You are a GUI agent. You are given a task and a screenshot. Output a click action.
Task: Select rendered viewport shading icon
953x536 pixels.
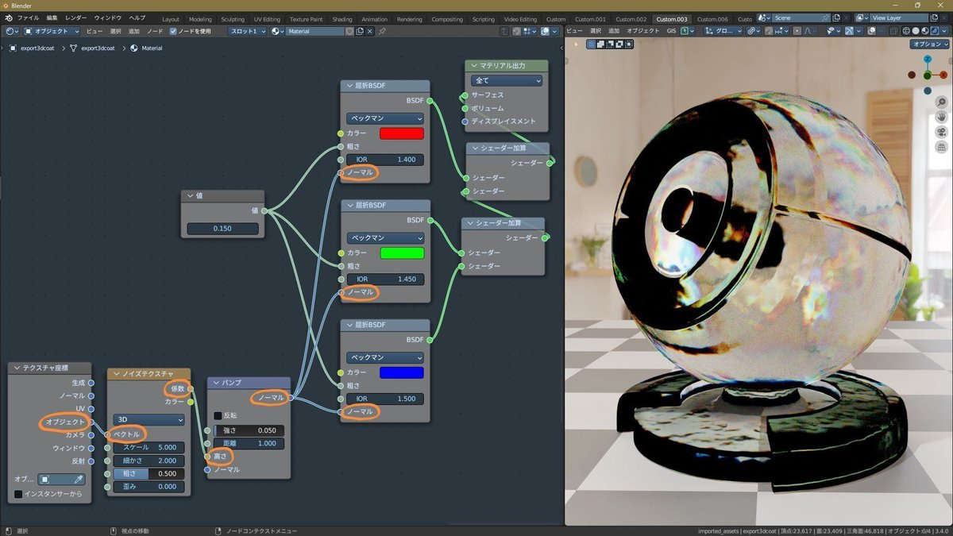click(x=935, y=31)
